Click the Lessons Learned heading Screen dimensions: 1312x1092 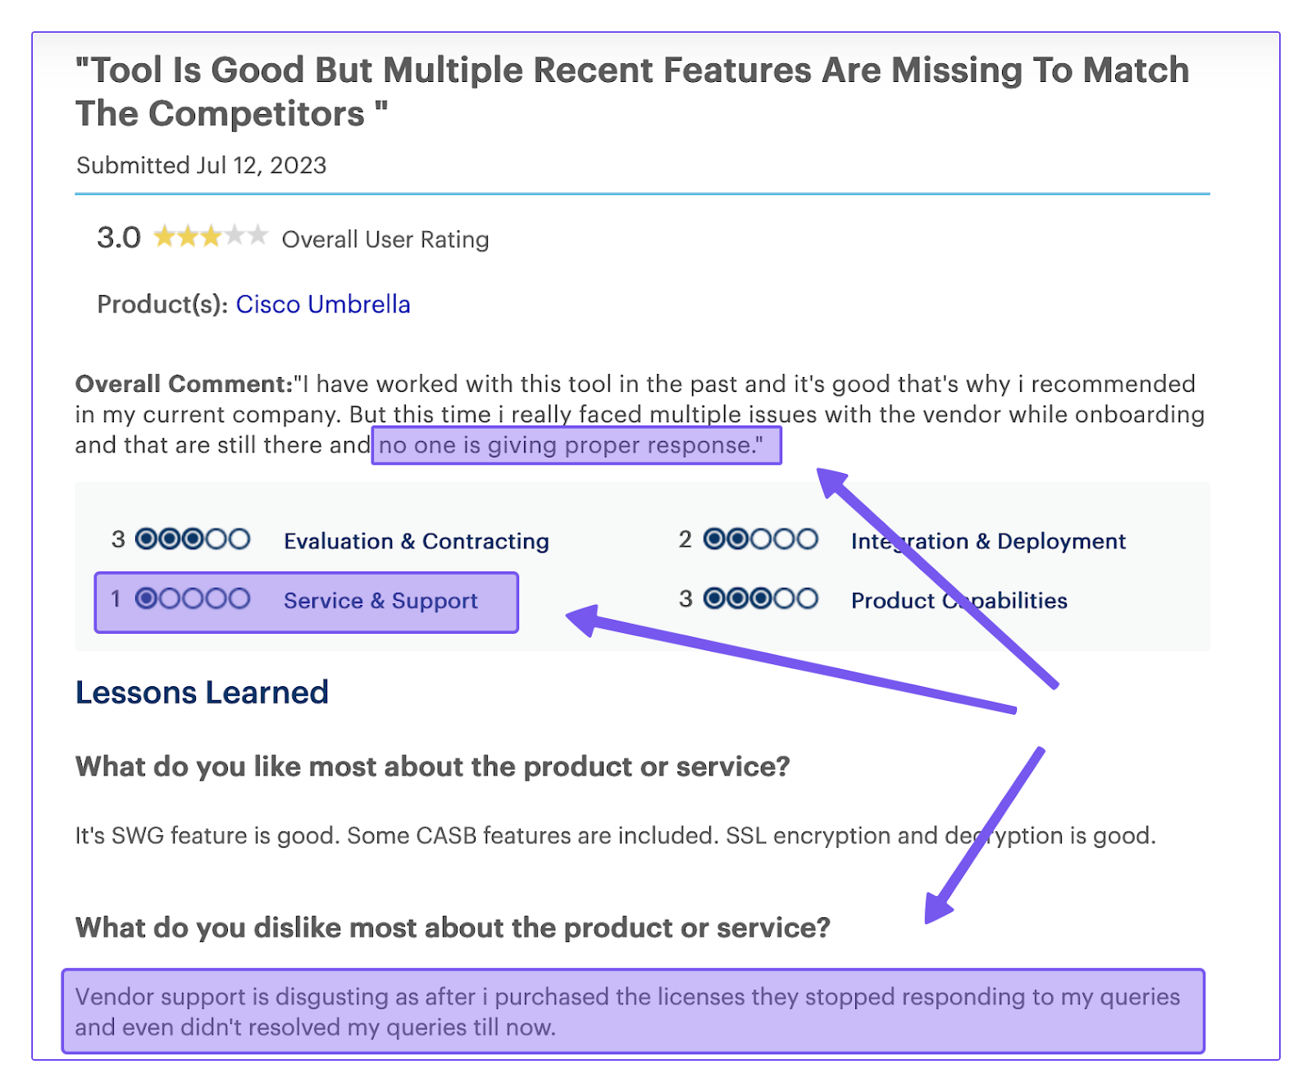coord(202,693)
